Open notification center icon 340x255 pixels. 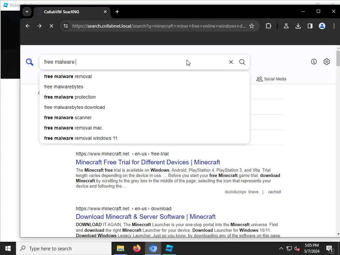coord(329,249)
